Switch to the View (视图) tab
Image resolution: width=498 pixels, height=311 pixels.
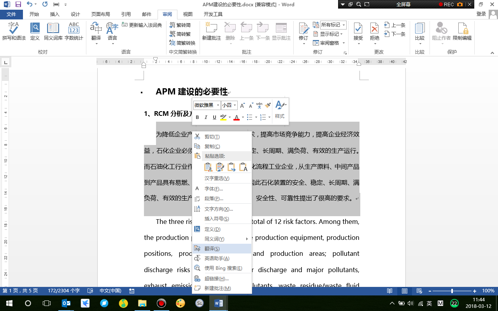coord(188,14)
